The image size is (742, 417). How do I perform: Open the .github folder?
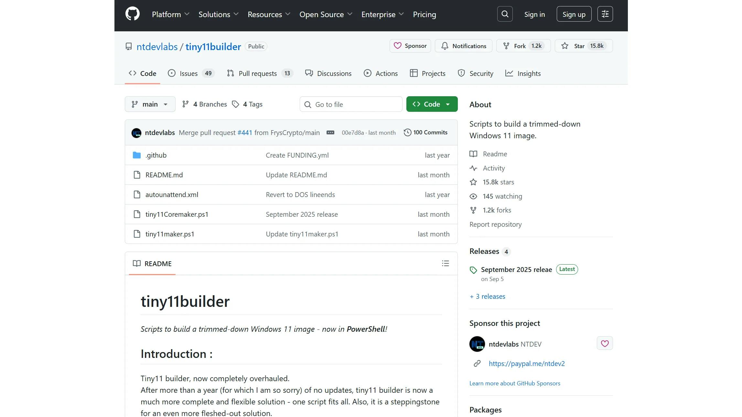point(156,155)
